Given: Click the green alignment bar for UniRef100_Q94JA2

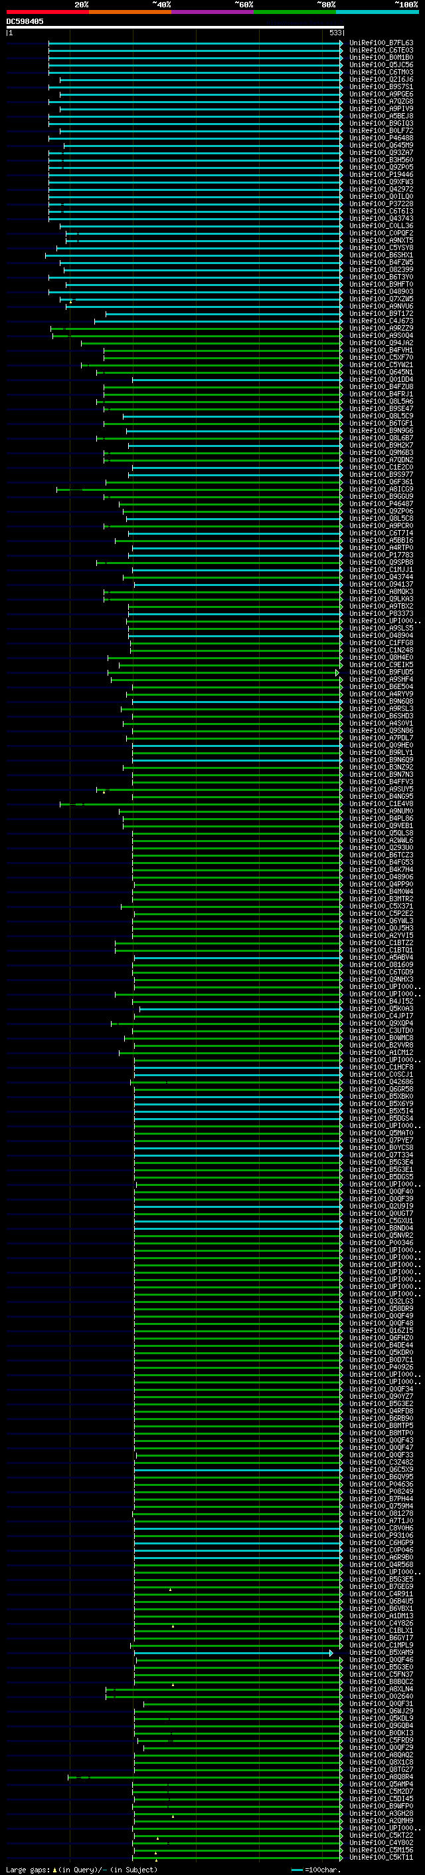Looking at the screenshot, I should [x=211, y=343].
